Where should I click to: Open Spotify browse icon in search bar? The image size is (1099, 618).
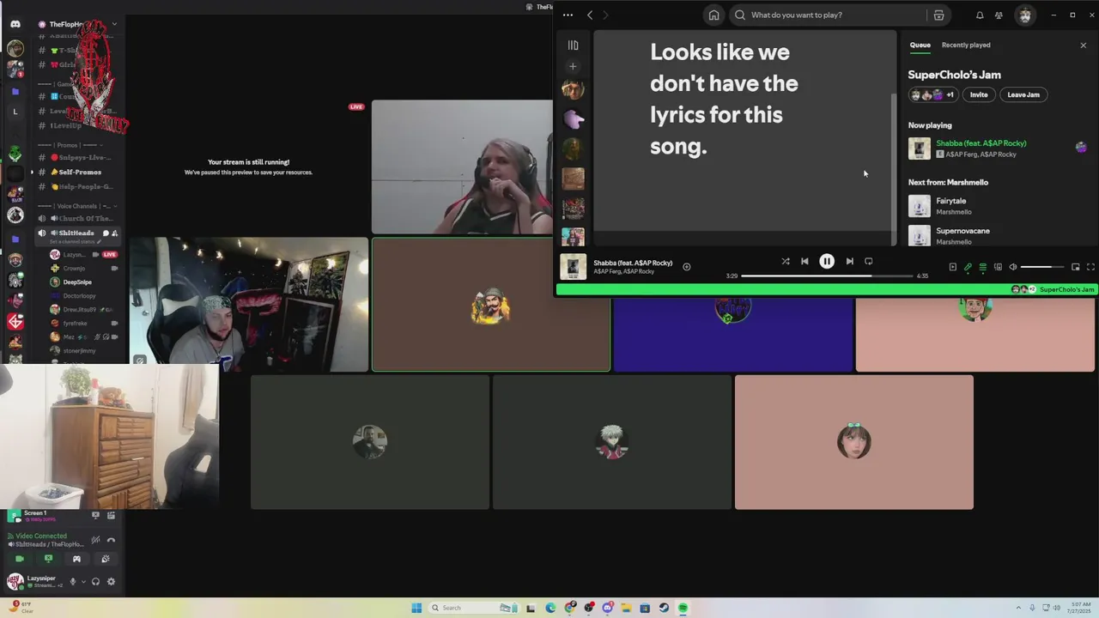click(938, 15)
